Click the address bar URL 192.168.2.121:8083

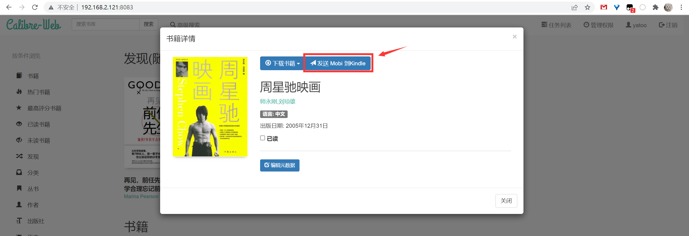[x=107, y=7]
